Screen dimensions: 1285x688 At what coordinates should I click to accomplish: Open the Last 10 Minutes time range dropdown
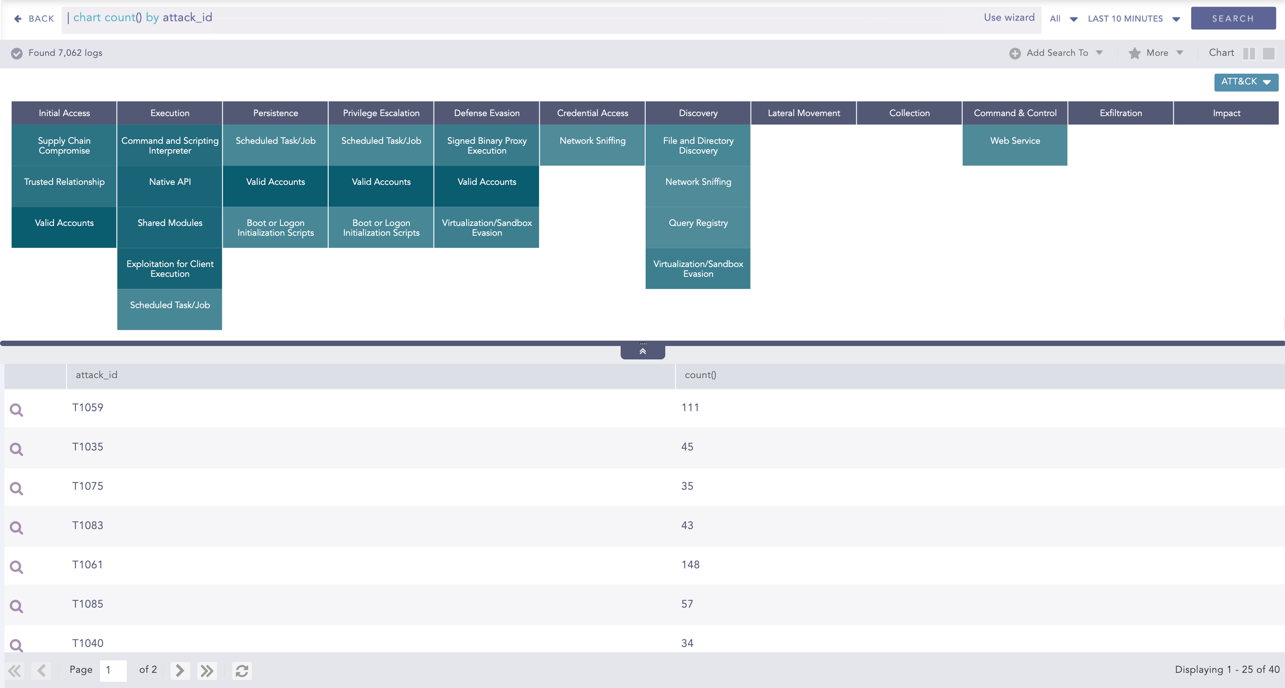pos(1133,18)
